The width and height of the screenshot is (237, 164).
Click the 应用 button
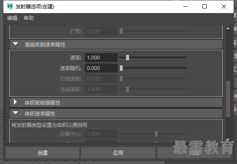[x=118, y=153]
